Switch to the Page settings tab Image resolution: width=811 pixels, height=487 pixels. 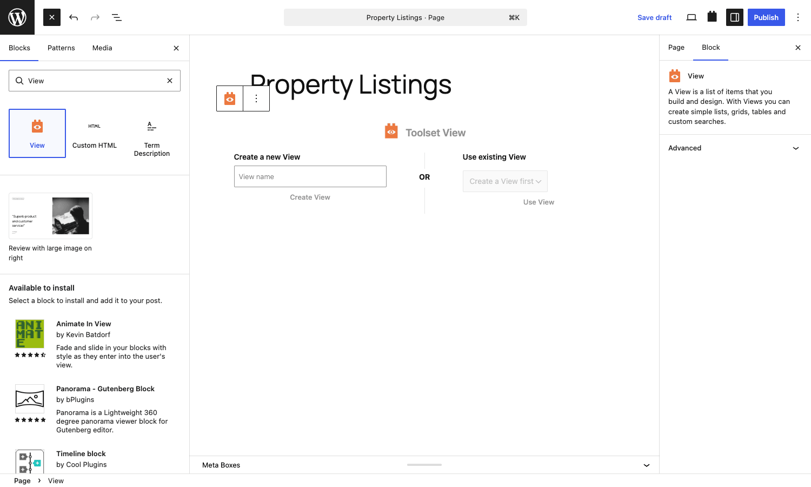pyautogui.click(x=676, y=48)
